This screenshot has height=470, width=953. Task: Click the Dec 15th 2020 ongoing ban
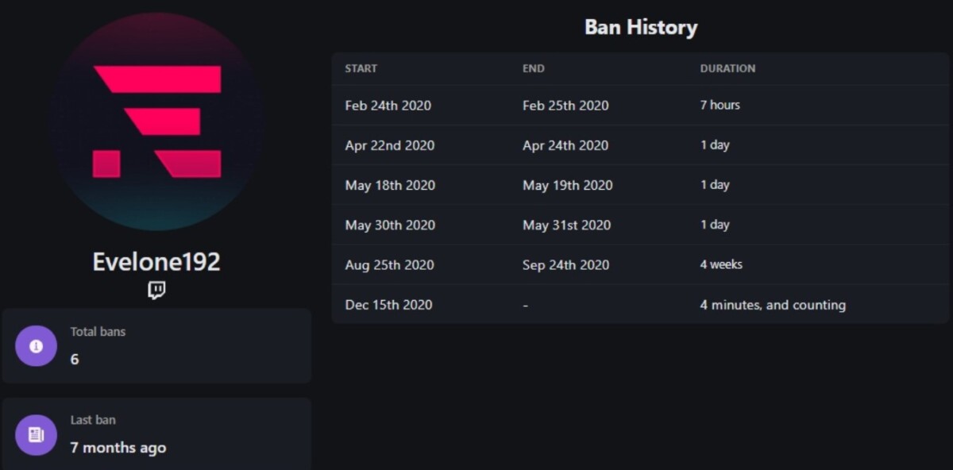(x=640, y=304)
